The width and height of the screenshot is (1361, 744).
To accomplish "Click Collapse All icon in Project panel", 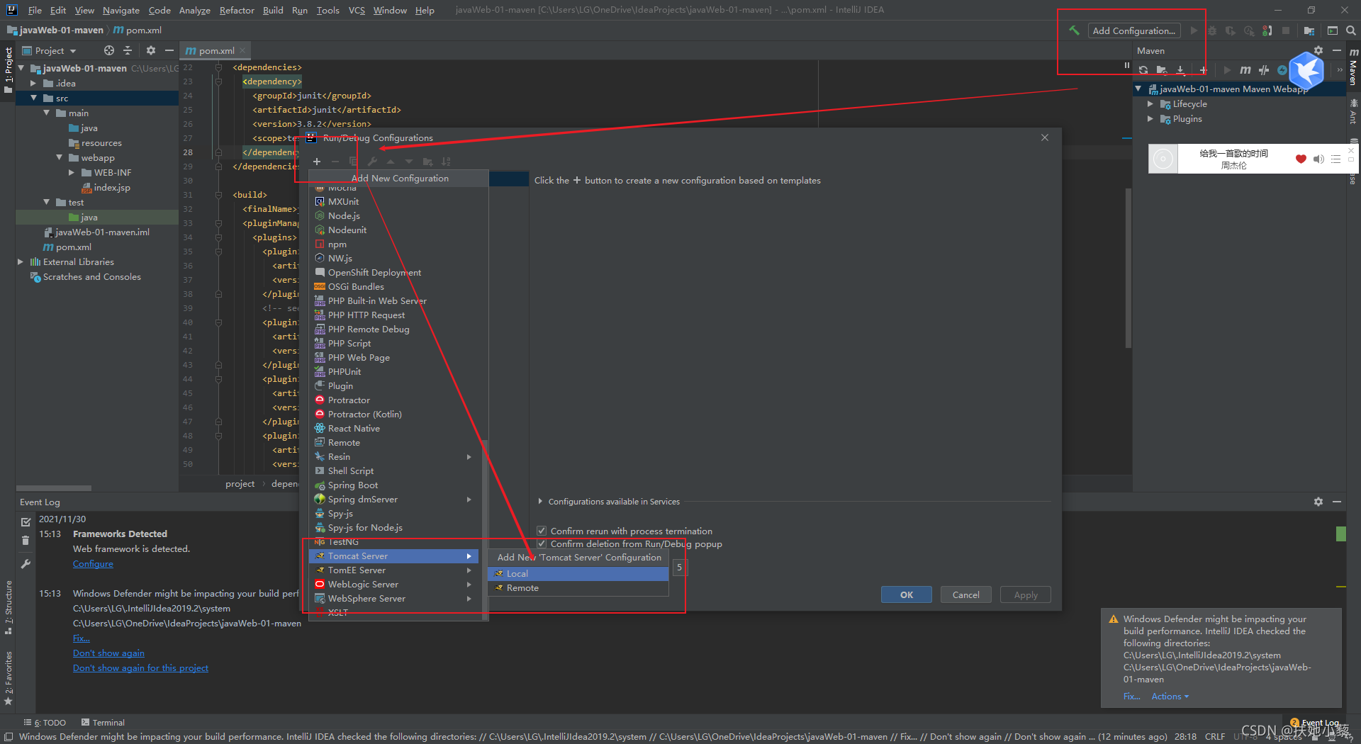I will 128,50.
